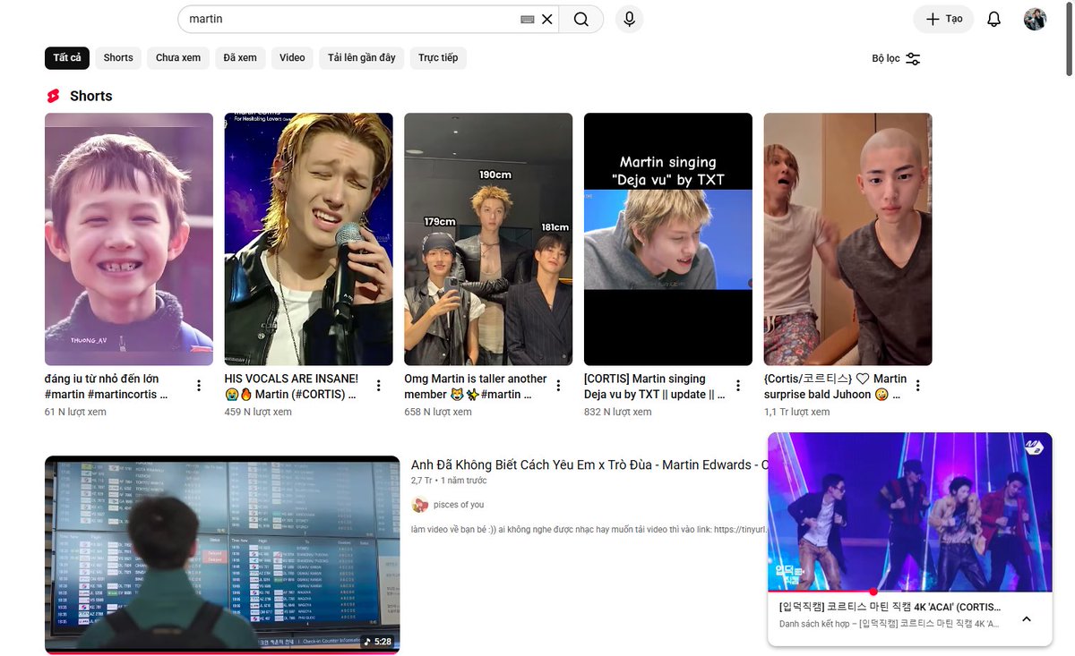Open options for '[CORTIS] Martin singing' Short
This screenshot has height=656, width=1075.
coord(738,386)
